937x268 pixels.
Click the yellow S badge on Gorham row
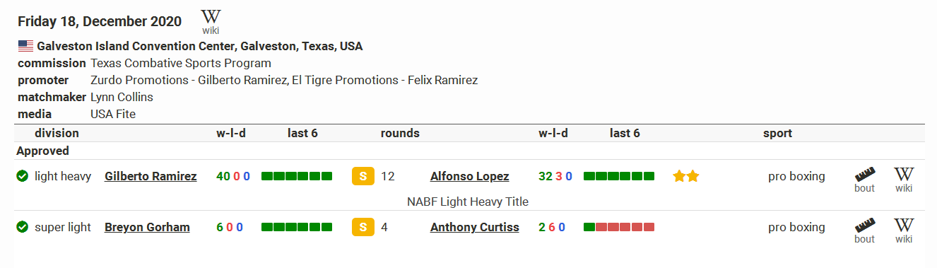[x=363, y=228]
